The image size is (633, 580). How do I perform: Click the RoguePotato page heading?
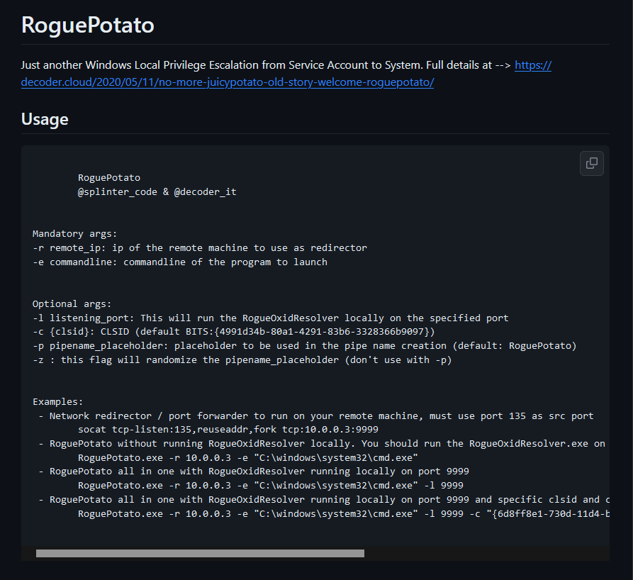(x=88, y=25)
